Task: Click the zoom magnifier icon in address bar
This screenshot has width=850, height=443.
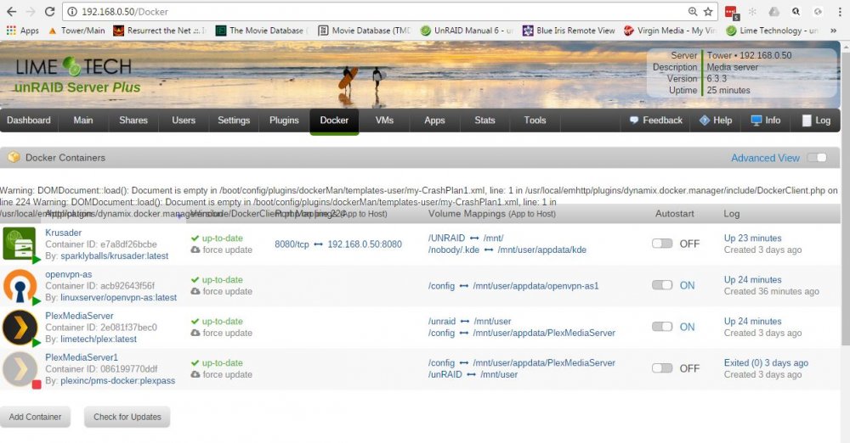Action: (693, 11)
